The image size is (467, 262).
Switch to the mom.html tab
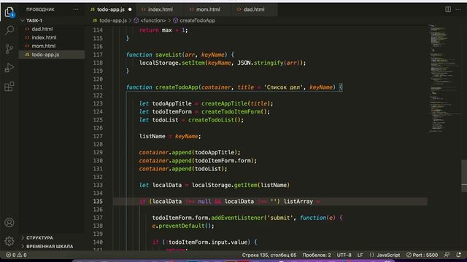point(207,9)
